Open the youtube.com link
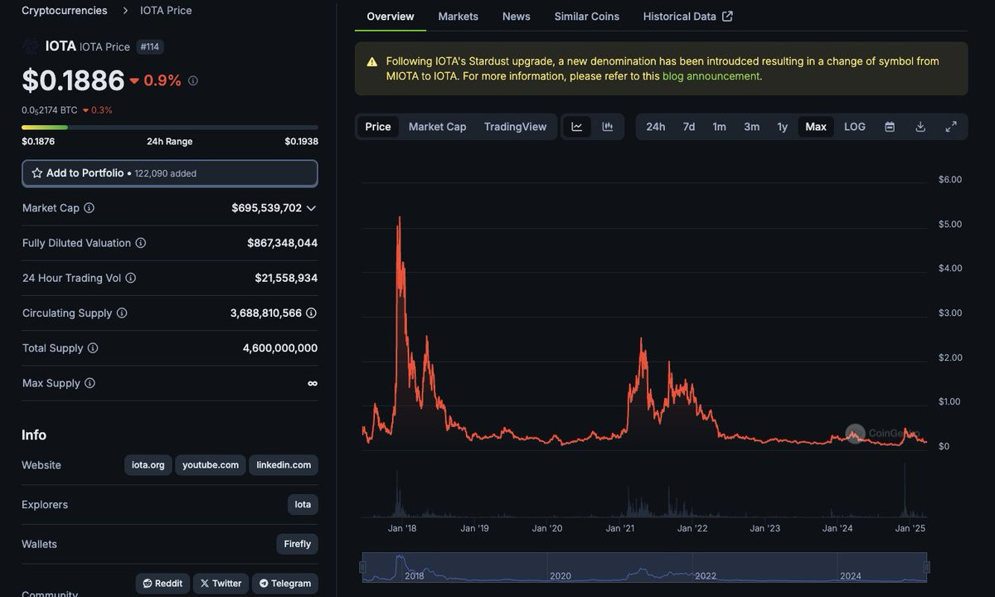Image resolution: width=995 pixels, height=597 pixels. [x=211, y=465]
